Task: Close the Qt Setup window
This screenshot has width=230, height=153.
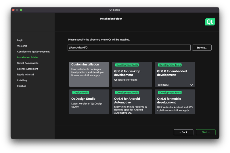Action: click(13, 10)
